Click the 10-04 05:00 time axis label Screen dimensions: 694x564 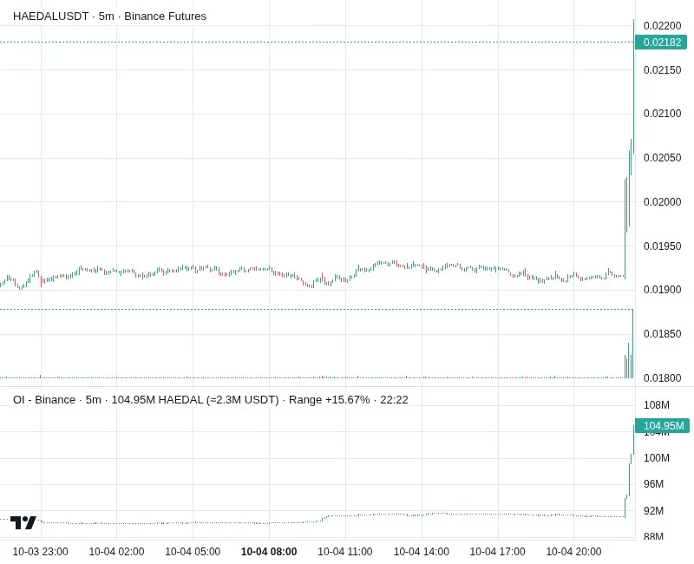193,552
